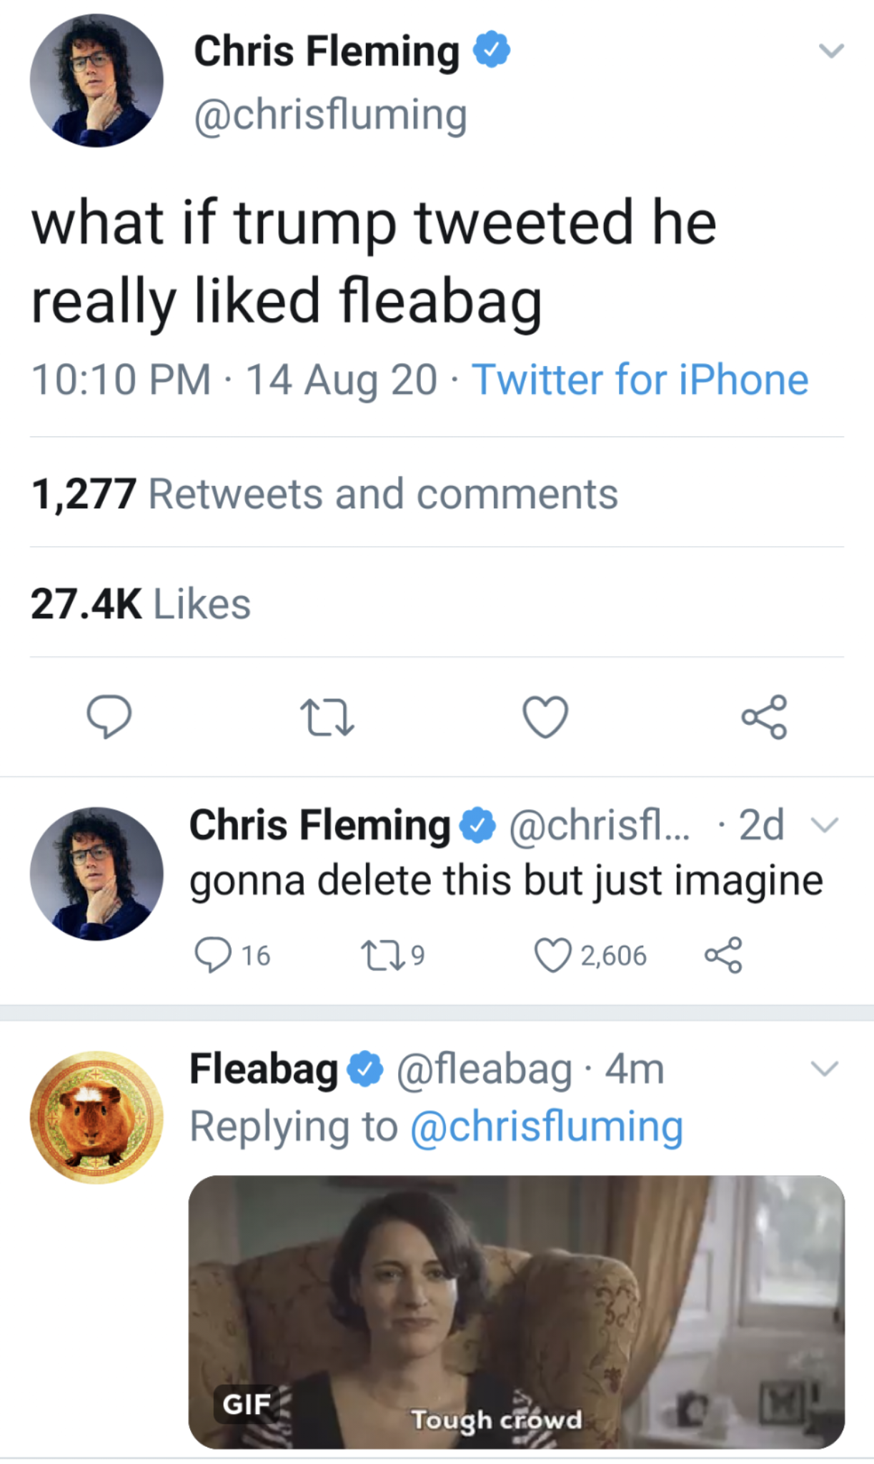
Task: Open the main tweet's options chevron
Action: [831, 51]
